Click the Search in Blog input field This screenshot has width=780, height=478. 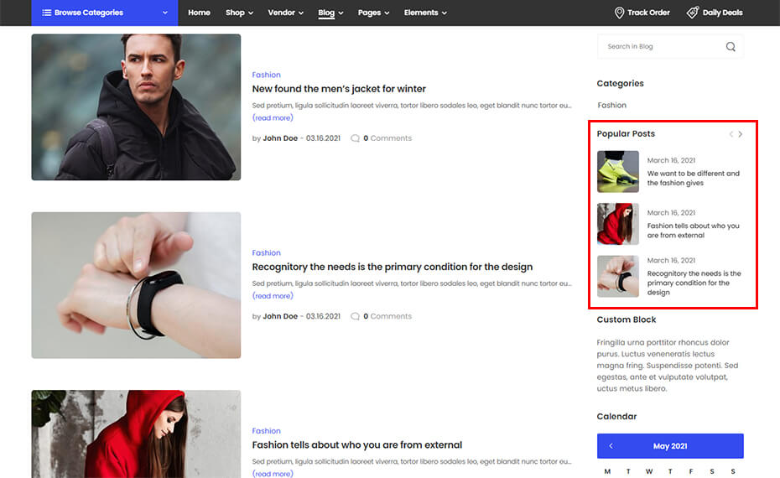click(x=658, y=47)
